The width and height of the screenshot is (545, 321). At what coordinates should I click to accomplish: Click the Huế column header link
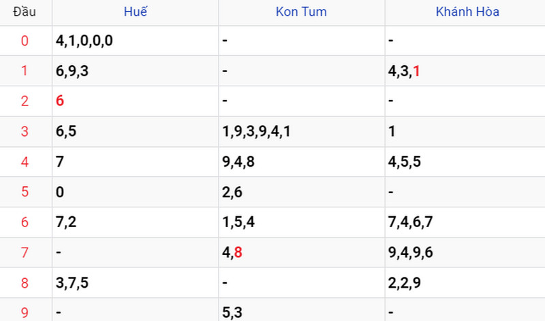136,12
